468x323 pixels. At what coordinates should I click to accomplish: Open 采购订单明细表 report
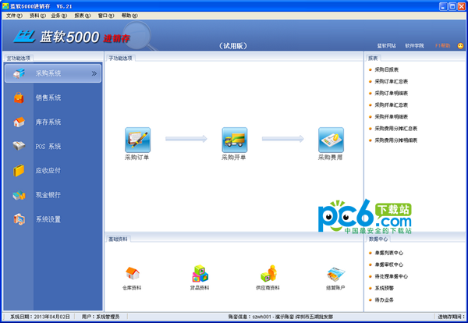pos(392,93)
